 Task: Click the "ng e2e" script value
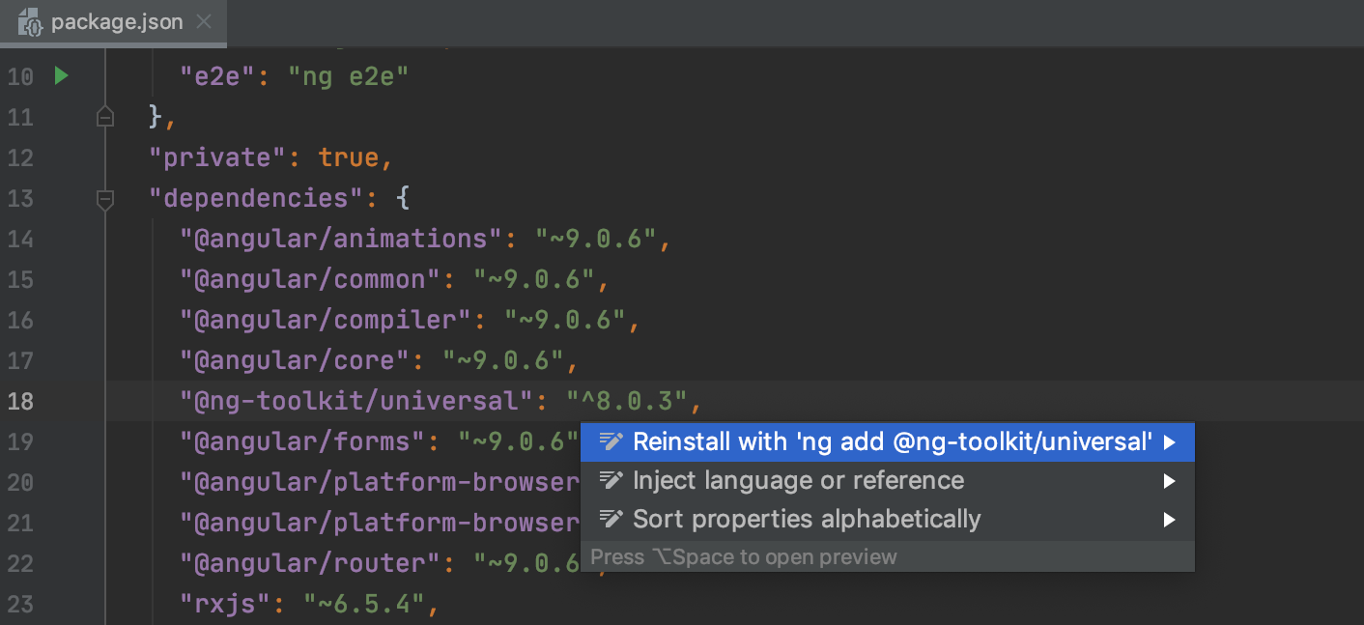tap(350, 76)
